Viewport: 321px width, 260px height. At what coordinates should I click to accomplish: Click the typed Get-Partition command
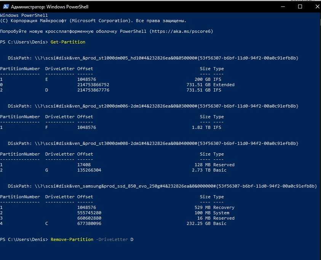[68, 42]
